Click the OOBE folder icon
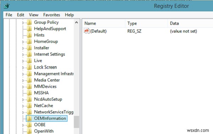The image size is (213, 134). point(29,125)
